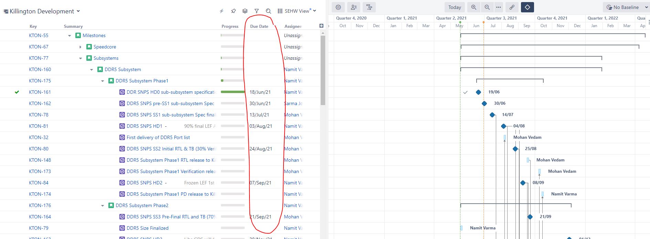Open DDR5 Size Finalized summary link
Image resolution: width=650 pixels, height=239 pixels.
pyautogui.click(x=148, y=228)
